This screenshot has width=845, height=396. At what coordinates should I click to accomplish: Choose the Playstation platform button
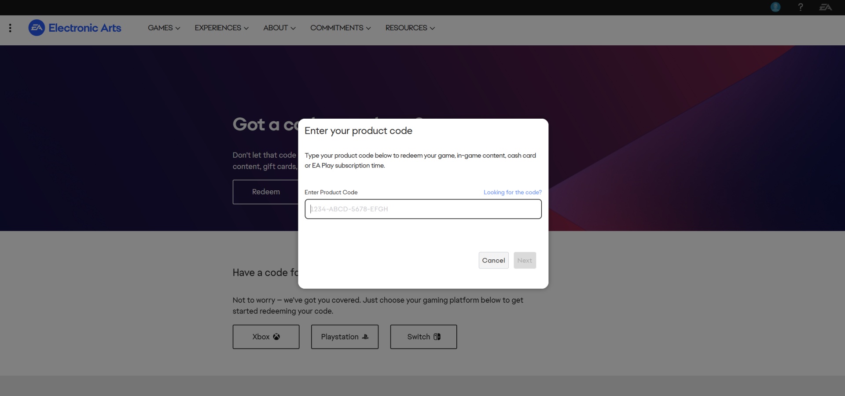345,337
